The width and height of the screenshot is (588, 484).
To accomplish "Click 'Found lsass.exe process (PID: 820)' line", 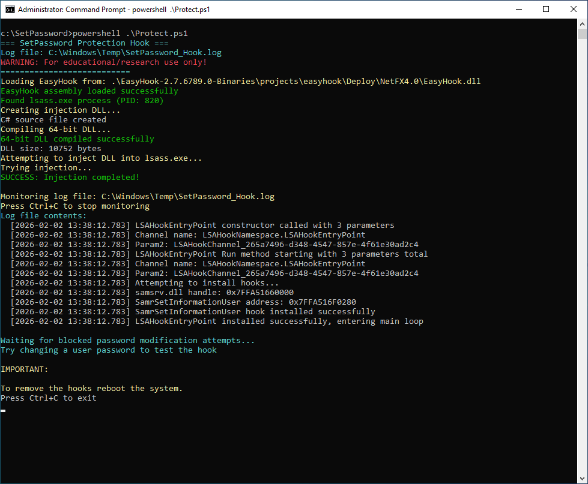I will [x=82, y=101].
